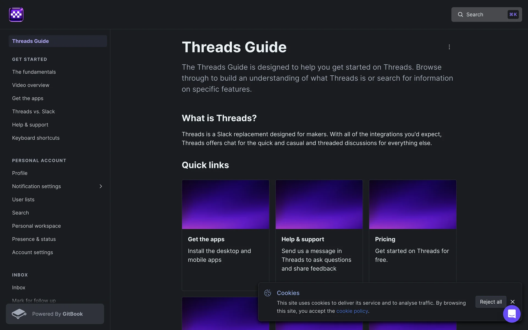Open the page options three-dot menu
The image size is (528, 330).
pyautogui.click(x=449, y=47)
